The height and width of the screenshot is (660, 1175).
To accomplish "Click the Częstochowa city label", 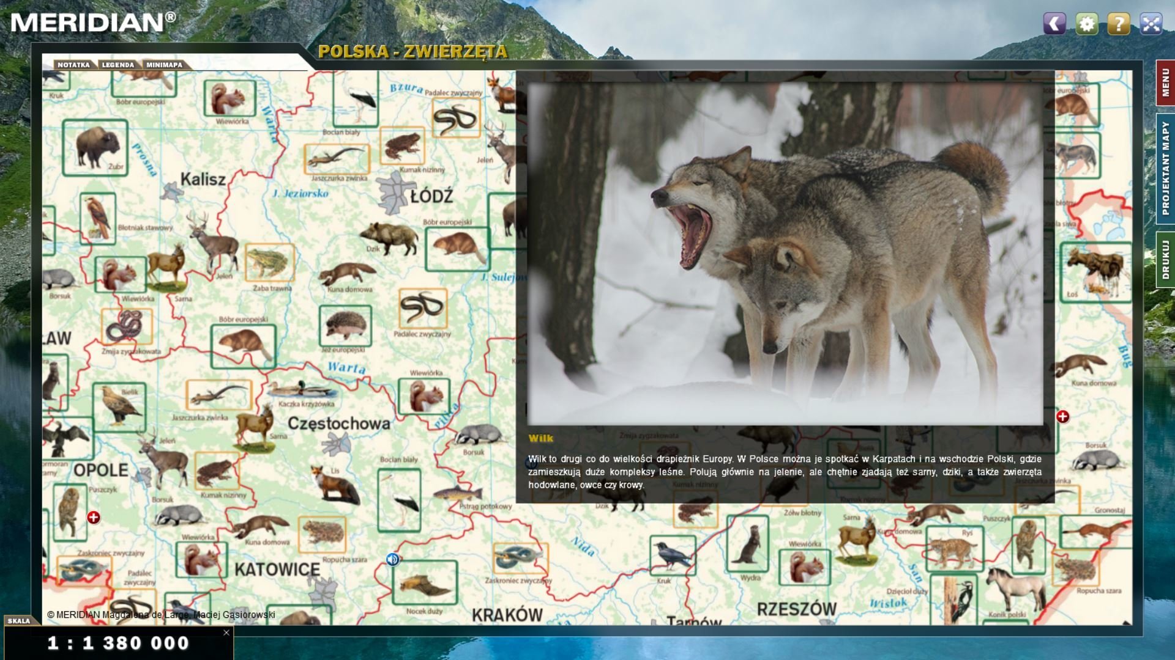I will pos(339,423).
